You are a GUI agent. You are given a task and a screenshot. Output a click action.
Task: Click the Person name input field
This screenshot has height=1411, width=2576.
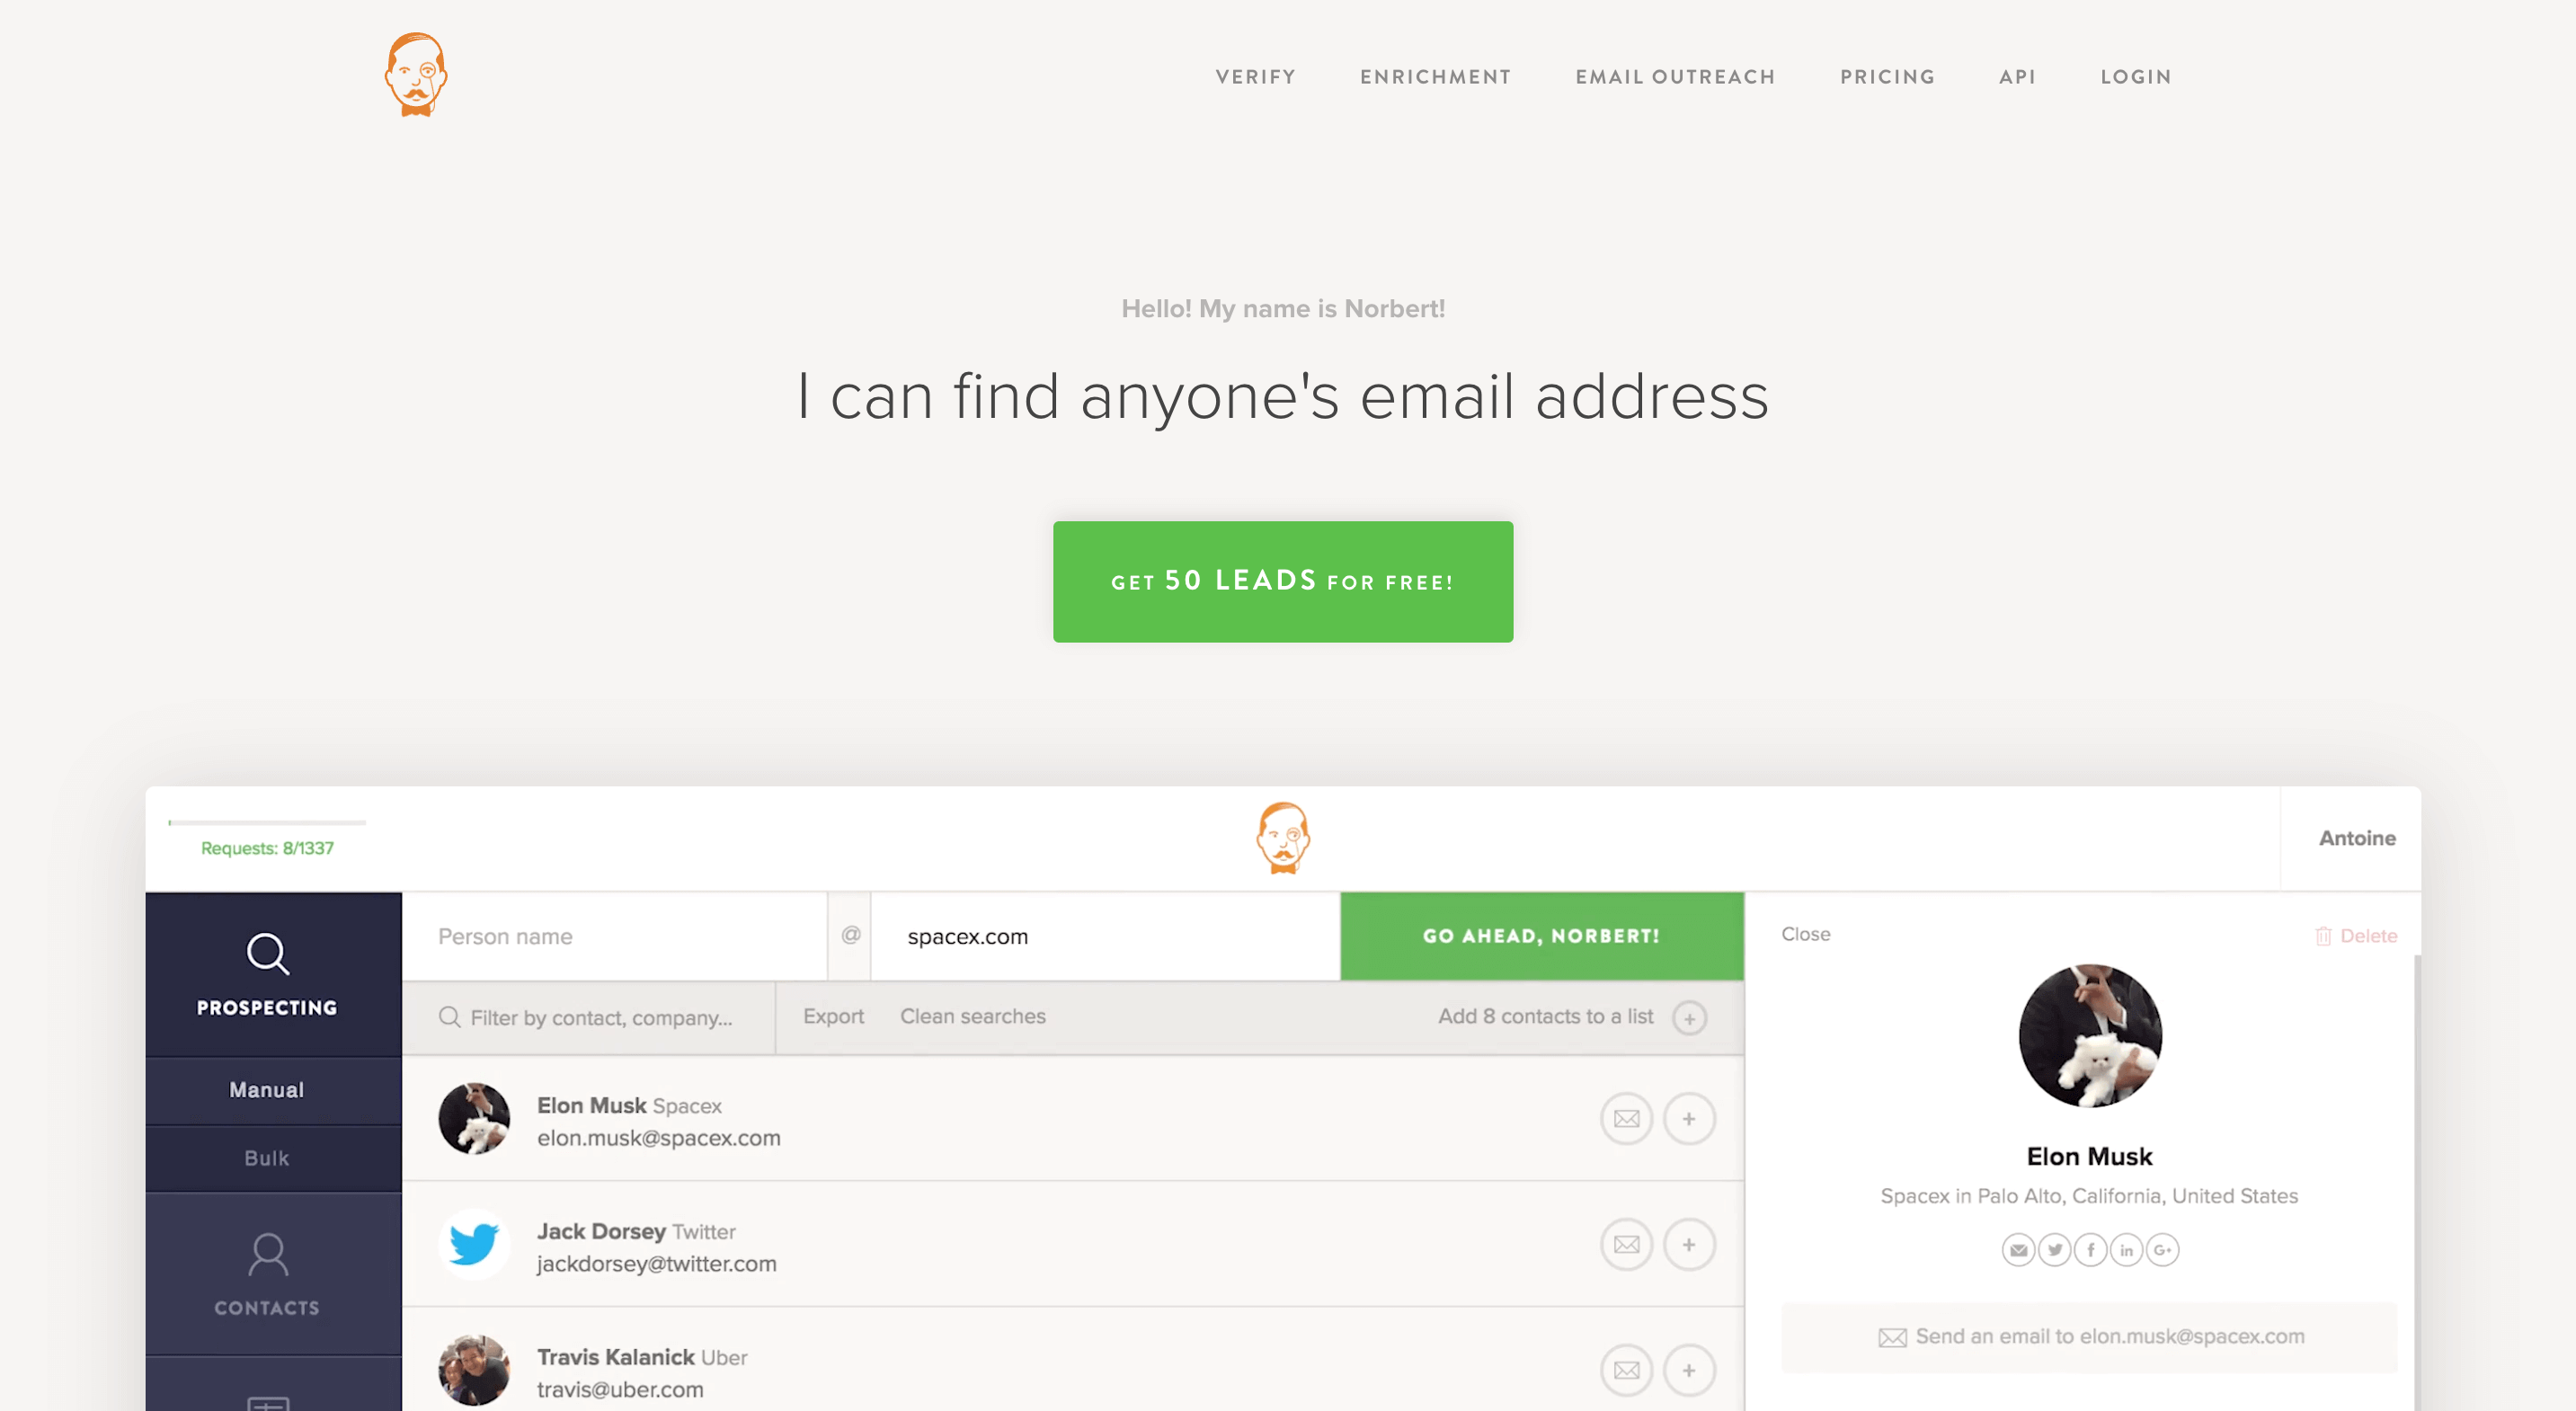pos(615,935)
